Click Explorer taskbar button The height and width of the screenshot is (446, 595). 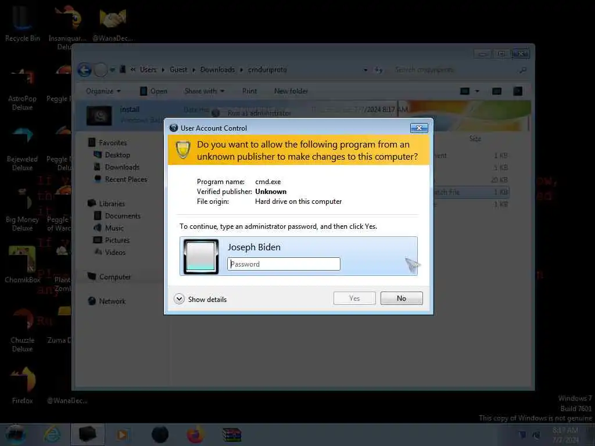point(88,434)
